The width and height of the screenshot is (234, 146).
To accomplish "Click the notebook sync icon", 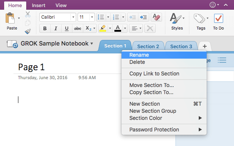I will point(12,44).
